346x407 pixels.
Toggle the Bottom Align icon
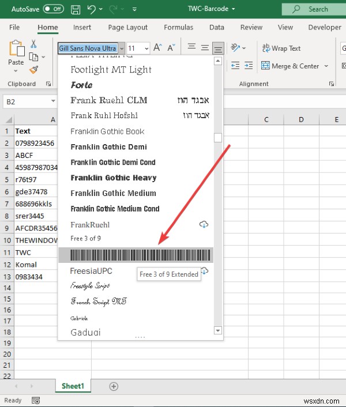(218, 48)
